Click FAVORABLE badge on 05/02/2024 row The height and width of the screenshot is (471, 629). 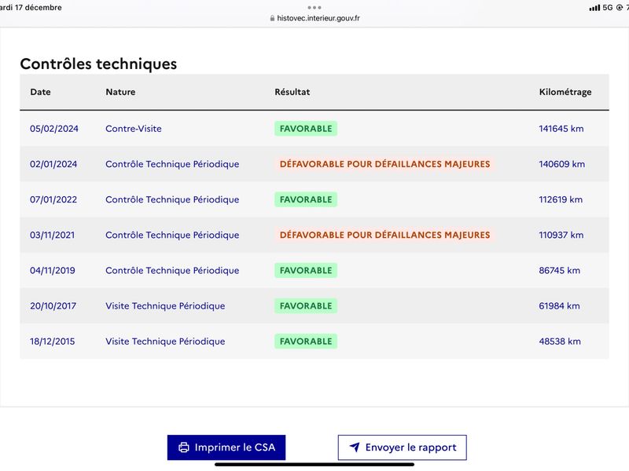pyautogui.click(x=306, y=129)
